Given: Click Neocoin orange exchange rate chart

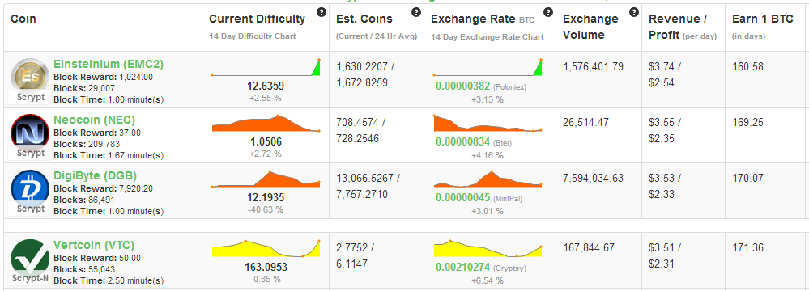Looking at the screenshot, I should 488,123.
